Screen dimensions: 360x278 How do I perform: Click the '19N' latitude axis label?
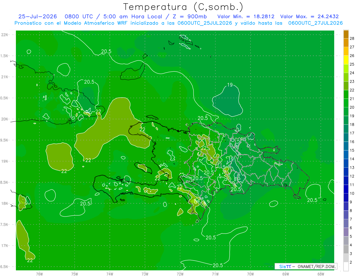coord(4,161)
